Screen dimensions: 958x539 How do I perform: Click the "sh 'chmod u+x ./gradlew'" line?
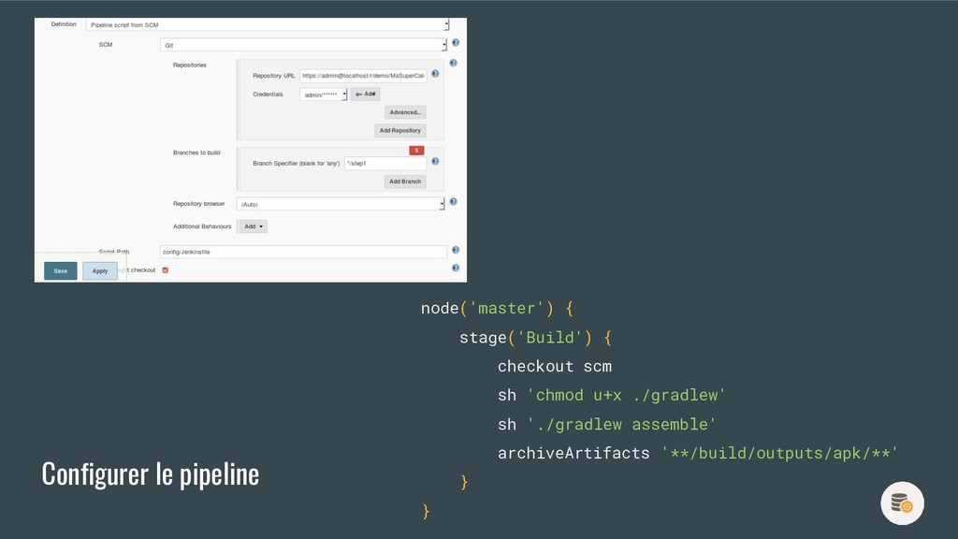point(611,396)
